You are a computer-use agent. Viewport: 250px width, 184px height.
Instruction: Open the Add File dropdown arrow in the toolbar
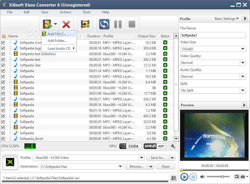point(55,24)
